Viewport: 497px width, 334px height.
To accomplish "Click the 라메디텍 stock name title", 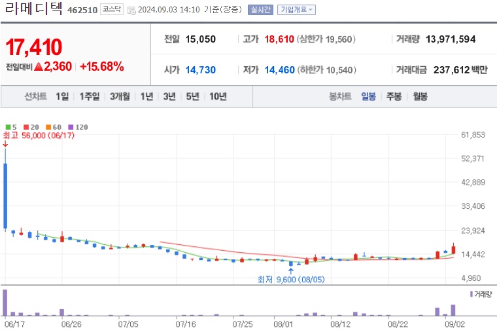I will (x=33, y=8).
